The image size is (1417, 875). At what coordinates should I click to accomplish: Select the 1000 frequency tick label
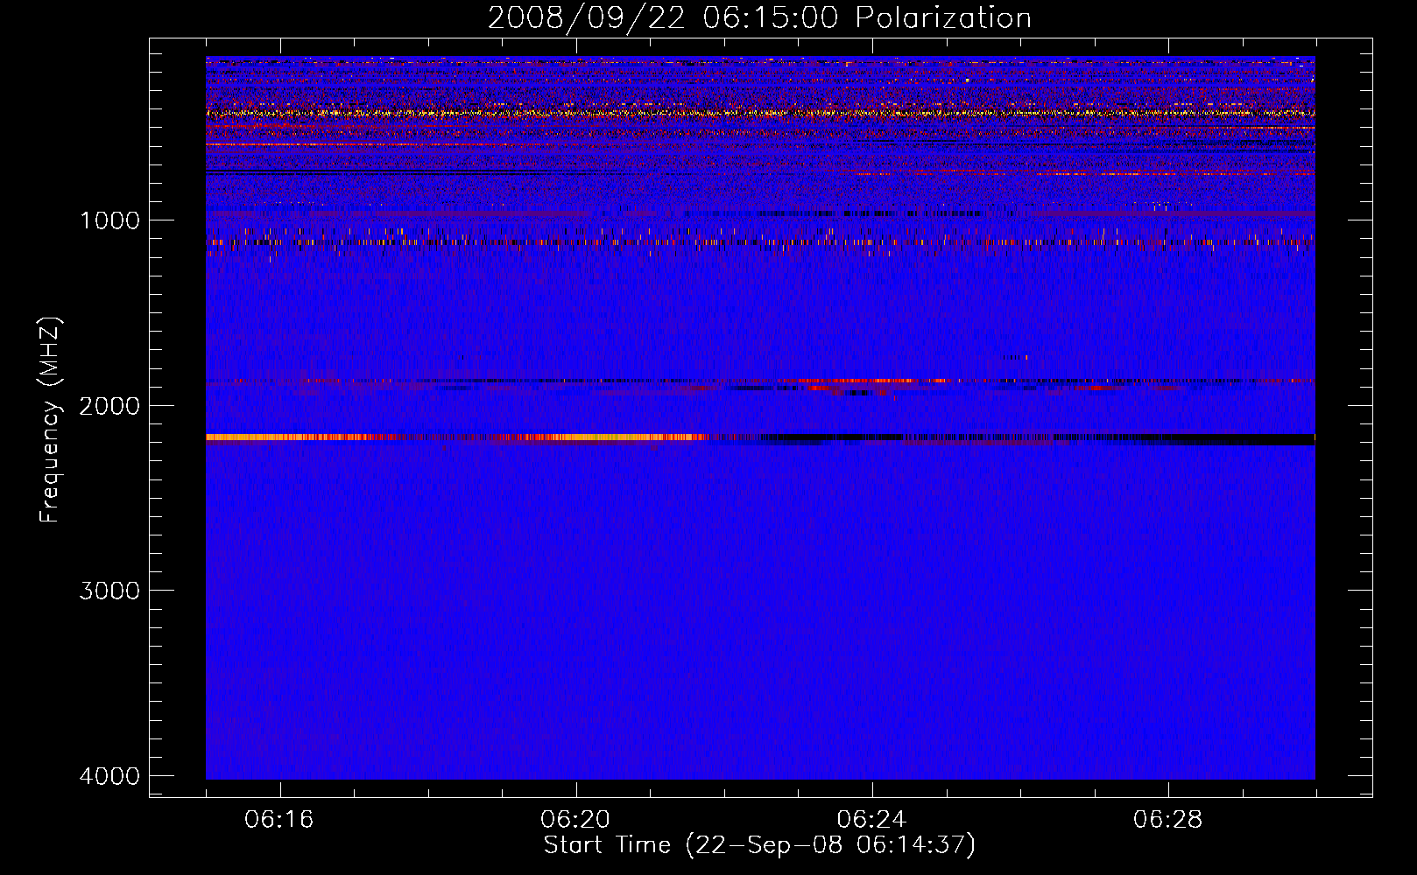(x=109, y=220)
